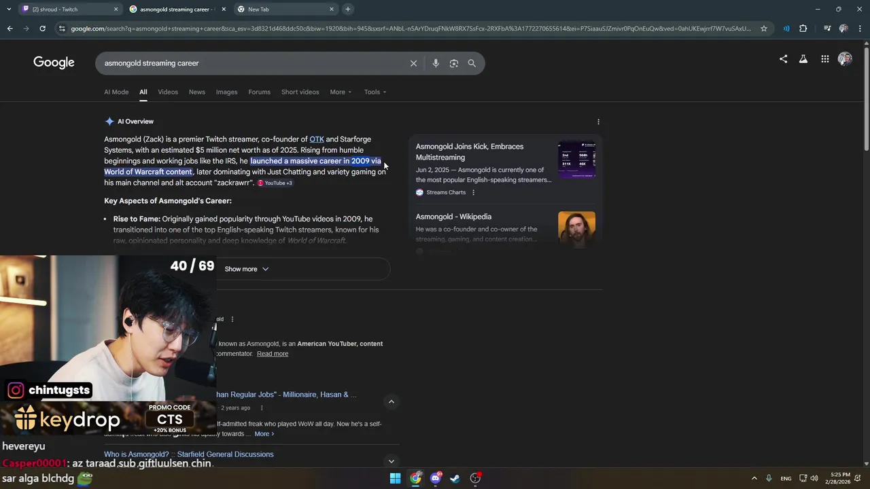Clear the search box with the X icon

coord(413,63)
